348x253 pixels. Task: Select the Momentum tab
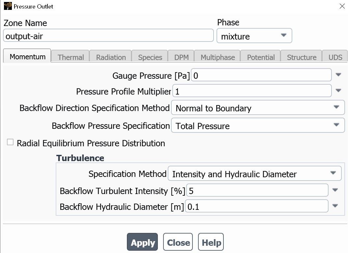pos(27,56)
